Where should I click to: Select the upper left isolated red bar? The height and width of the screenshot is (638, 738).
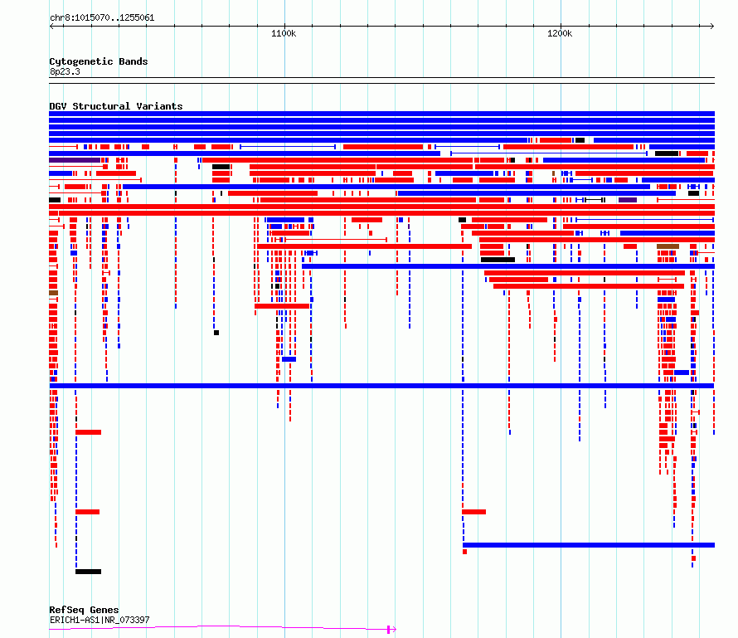(x=89, y=432)
